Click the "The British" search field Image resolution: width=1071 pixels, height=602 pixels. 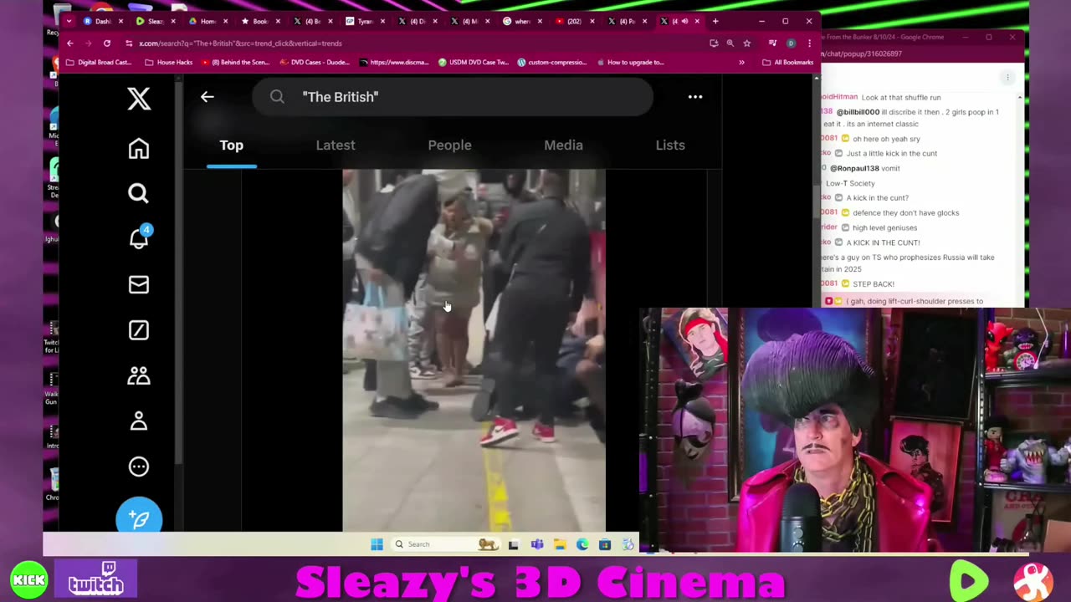click(453, 97)
